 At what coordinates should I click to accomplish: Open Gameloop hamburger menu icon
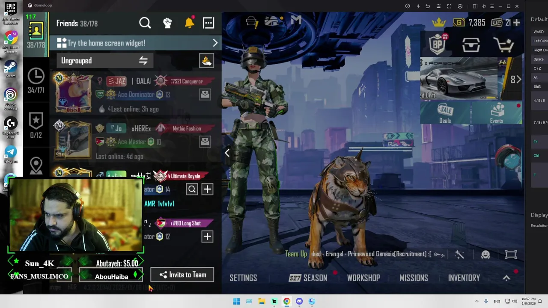(x=492, y=6)
